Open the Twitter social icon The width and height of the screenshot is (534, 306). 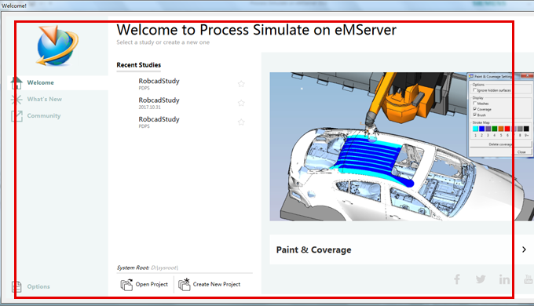[481, 279]
